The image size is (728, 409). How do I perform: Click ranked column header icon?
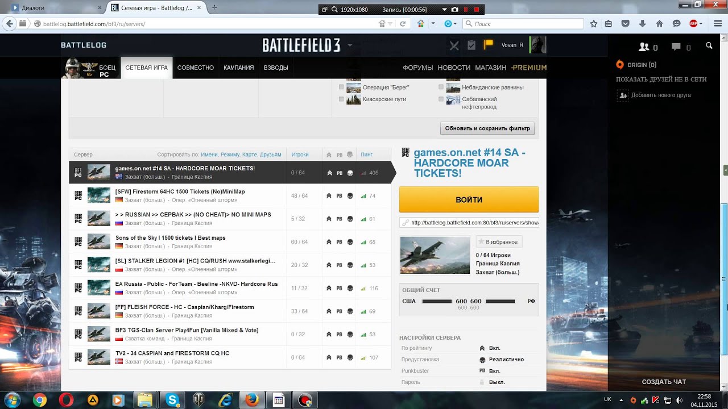click(x=329, y=155)
